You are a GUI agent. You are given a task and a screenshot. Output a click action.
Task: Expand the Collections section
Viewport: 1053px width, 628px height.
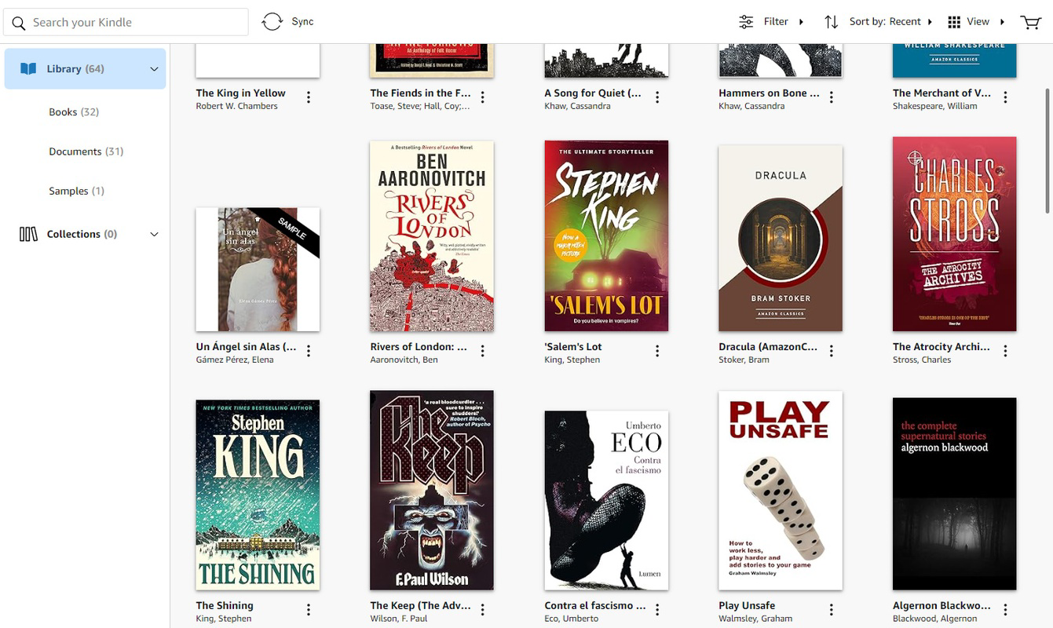(154, 233)
